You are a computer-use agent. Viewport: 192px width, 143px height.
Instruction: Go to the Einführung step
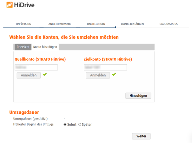[x=23, y=24]
